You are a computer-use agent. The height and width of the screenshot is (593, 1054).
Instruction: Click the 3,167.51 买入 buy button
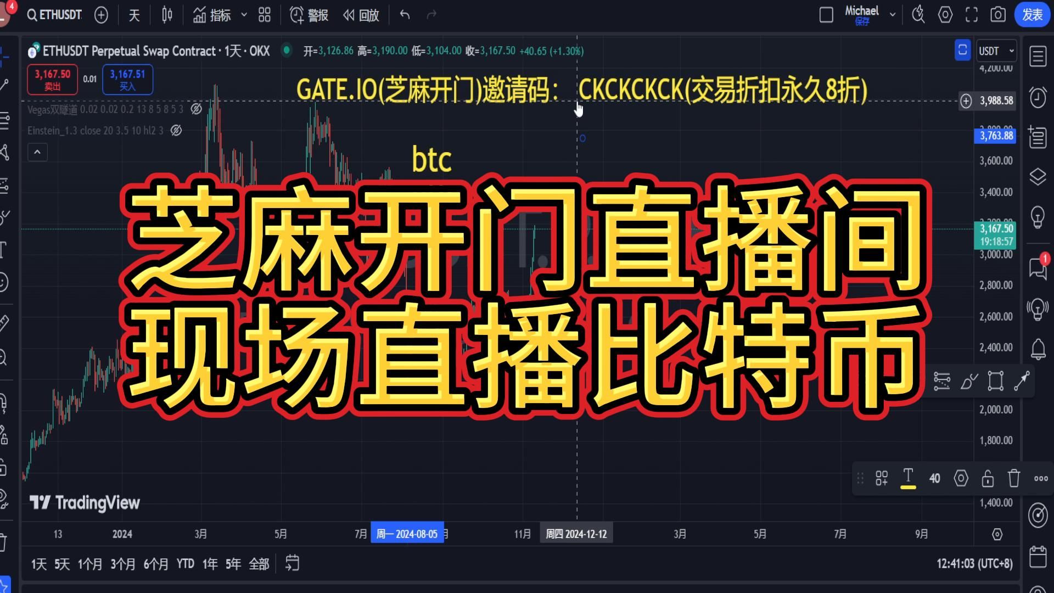coord(127,80)
